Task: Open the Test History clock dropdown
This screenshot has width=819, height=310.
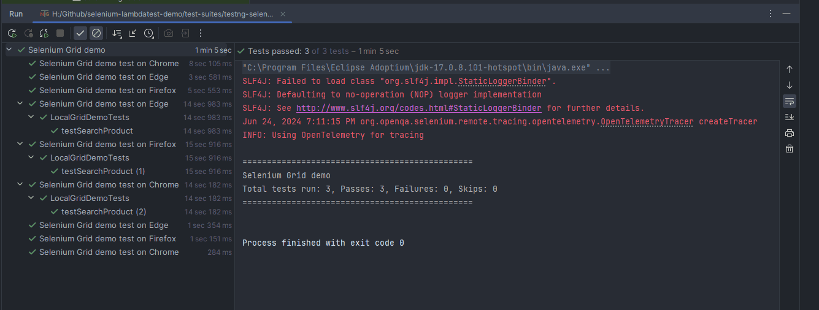Action: click(x=149, y=33)
